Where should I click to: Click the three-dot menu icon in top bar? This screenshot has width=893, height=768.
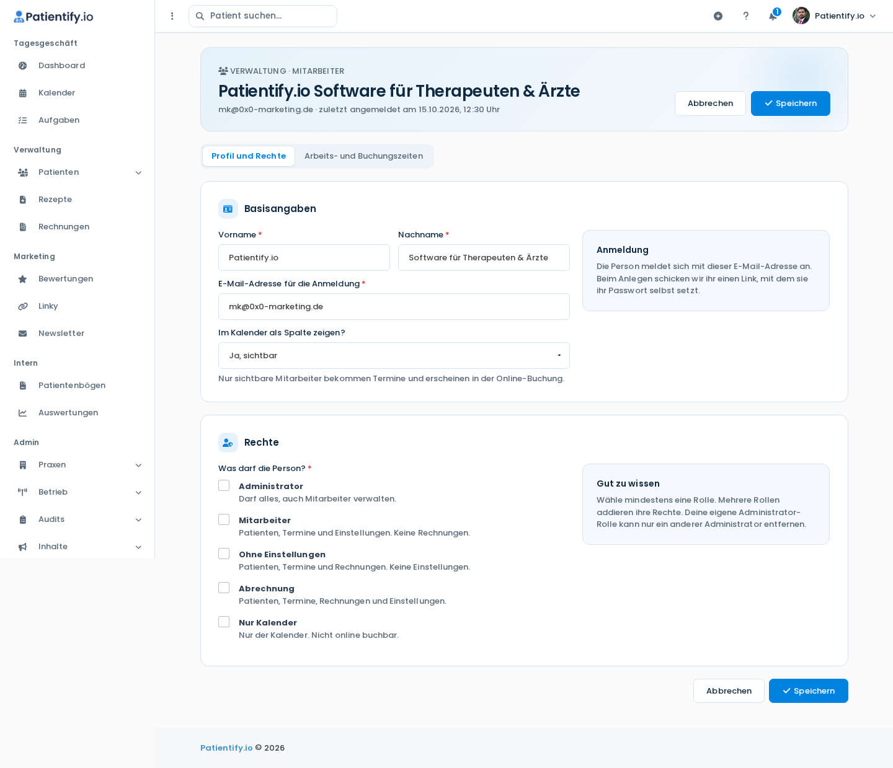click(172, 16)
